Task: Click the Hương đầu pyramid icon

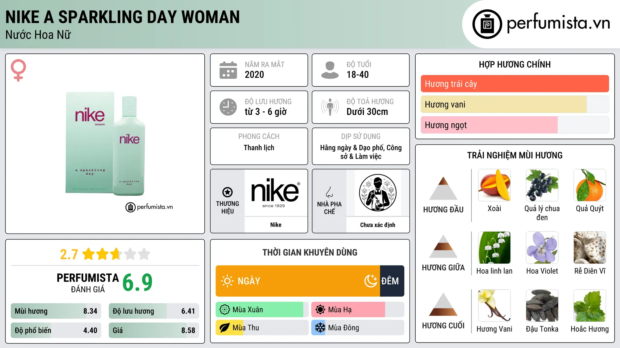Action: pos(443,188)
